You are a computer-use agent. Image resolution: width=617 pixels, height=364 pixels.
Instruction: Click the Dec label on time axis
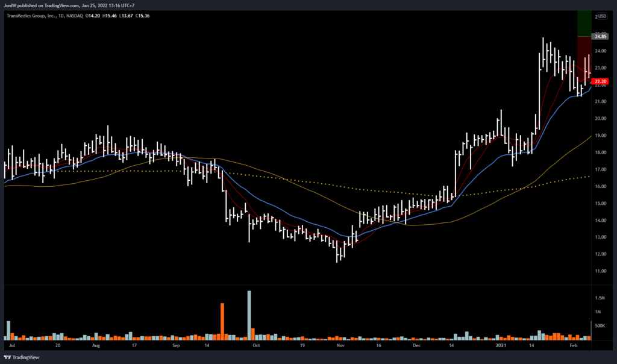[416, 347]
